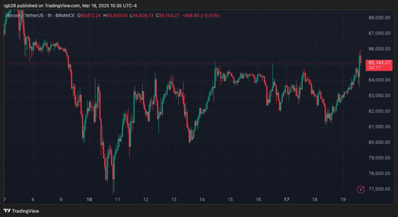The width and height of the screenshot is (398, 217).
Task: Select date 10 on the time axis
Action: pyautogui.click(x=89, y=199)
